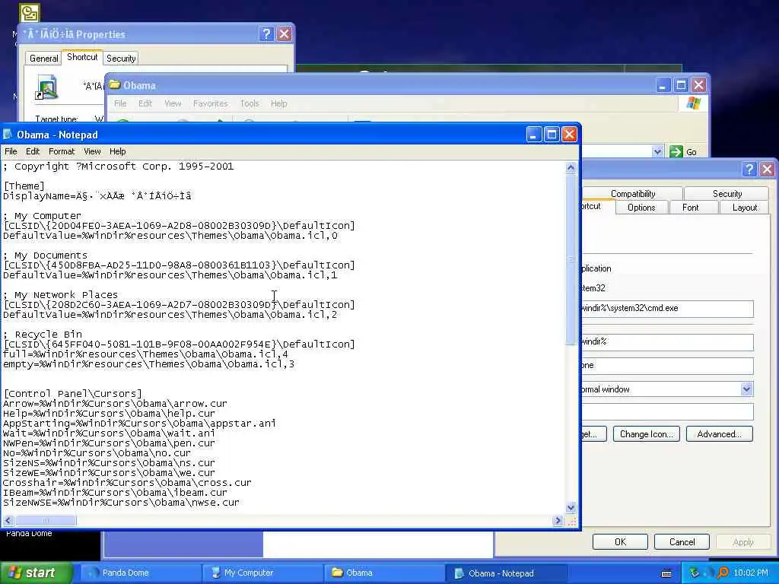Click the Advanced button
Image resolution: width=779 pixels, height=584 pixels.
719,434
